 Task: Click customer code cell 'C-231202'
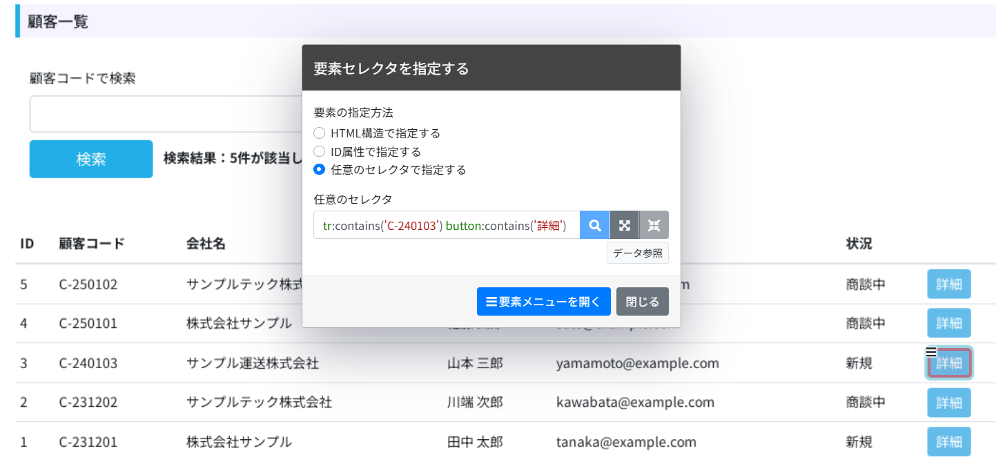88,403
